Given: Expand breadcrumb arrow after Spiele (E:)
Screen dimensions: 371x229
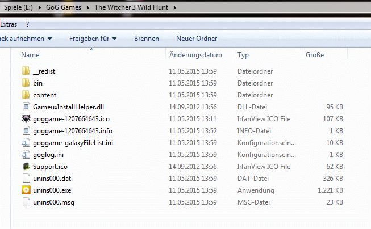Looking at the screenshot, I should pyautogui.click(x=40, y=7).
